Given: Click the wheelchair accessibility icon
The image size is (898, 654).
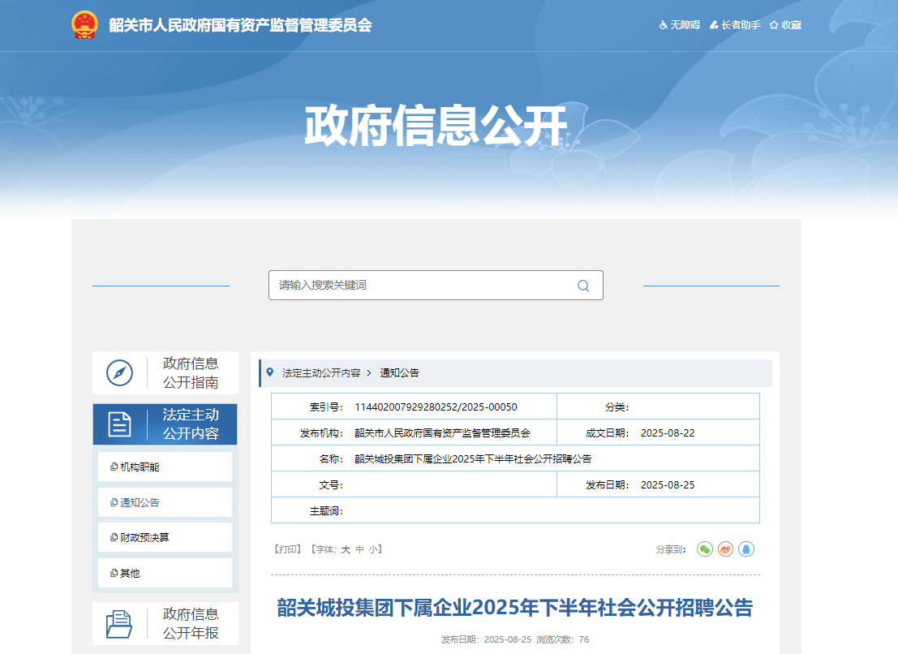Looking at the screenshot, I should [664, 25].
